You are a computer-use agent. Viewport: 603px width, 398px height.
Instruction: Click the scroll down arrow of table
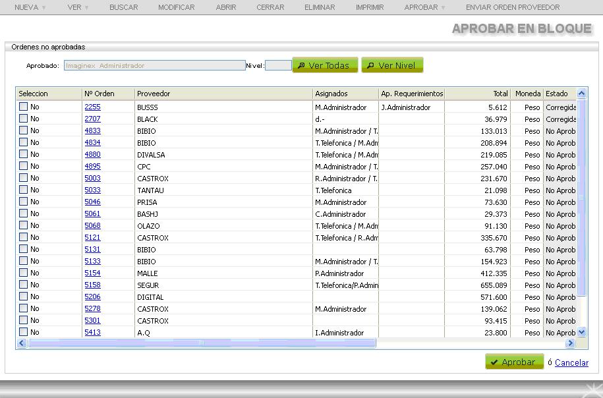coord(581,332)
